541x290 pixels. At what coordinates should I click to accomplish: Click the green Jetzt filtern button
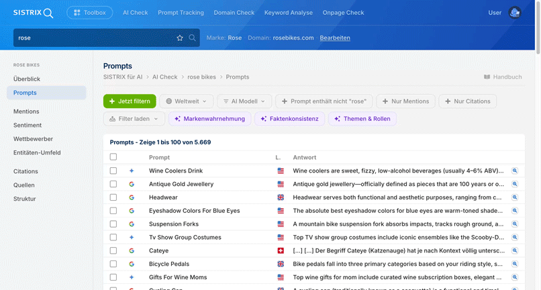coord(130,101)
